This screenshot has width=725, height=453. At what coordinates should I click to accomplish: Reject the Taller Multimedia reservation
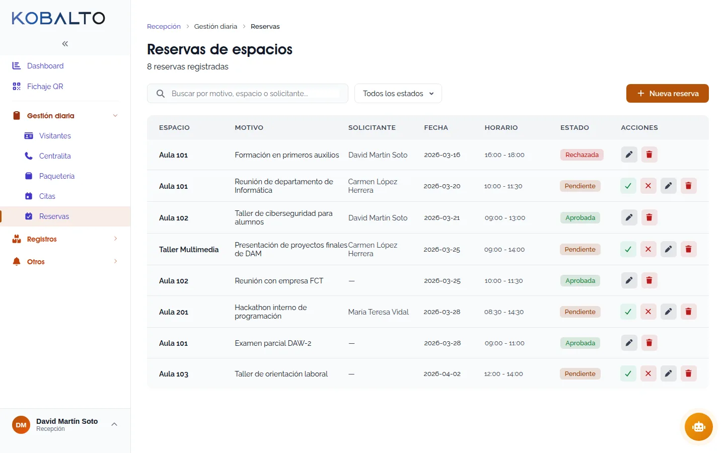pyautogui.click(x=648, y=249)
